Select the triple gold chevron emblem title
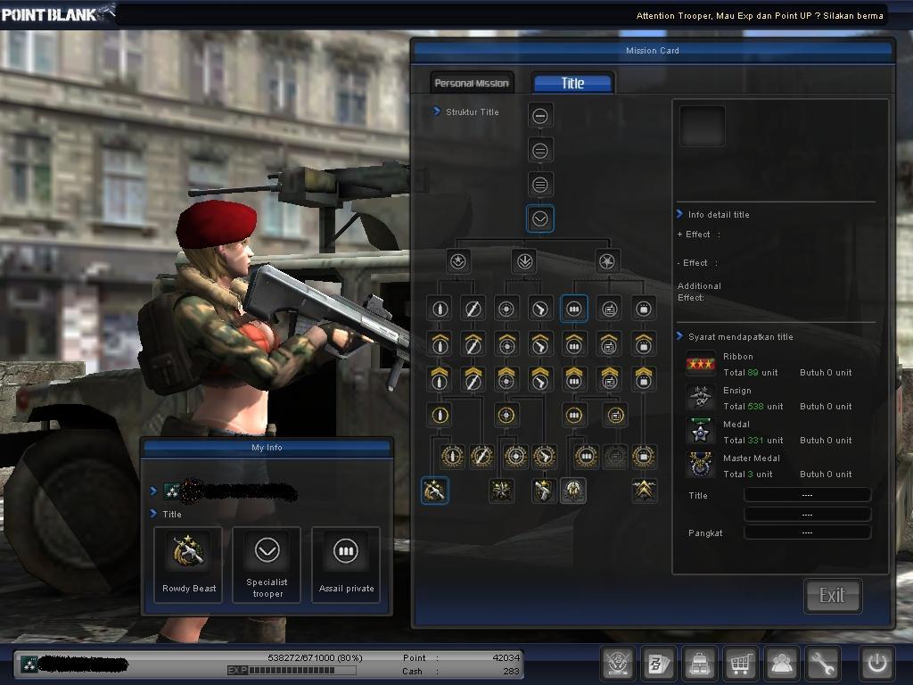Viewport: 913px width, 685px height. [644, 491]
